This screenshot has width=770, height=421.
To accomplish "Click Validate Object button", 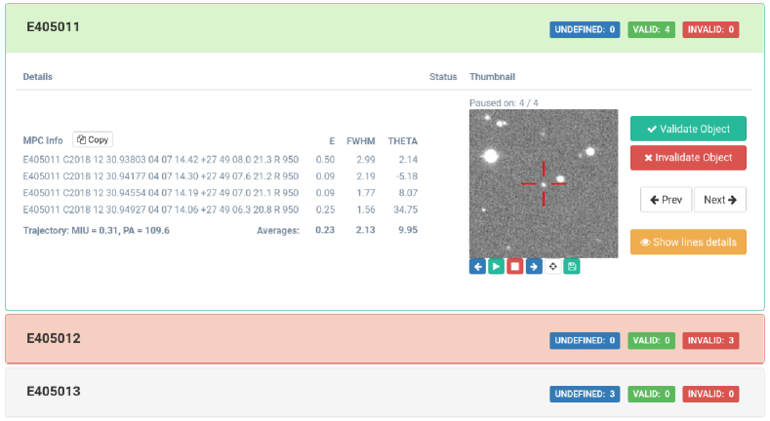I will click(x=688, y=129).
